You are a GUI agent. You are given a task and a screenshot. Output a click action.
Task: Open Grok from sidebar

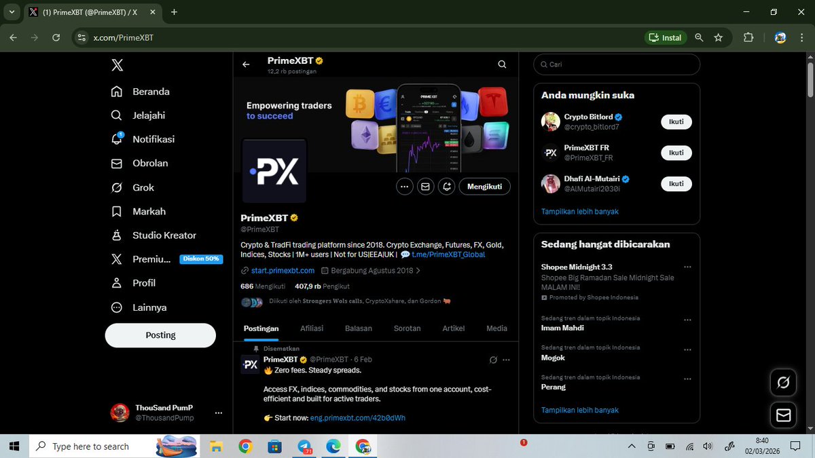(x=132, y=187)
